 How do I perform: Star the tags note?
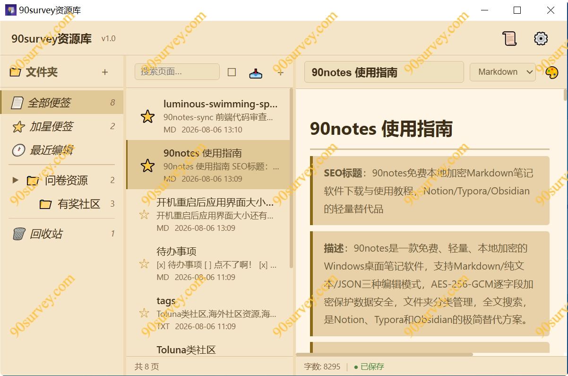(x=144, y=313)
